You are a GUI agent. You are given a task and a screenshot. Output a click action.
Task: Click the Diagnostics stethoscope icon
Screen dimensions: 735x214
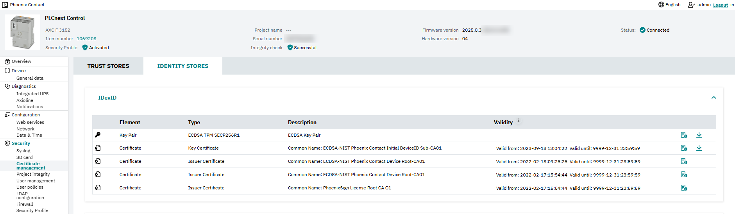pos(7,86)
